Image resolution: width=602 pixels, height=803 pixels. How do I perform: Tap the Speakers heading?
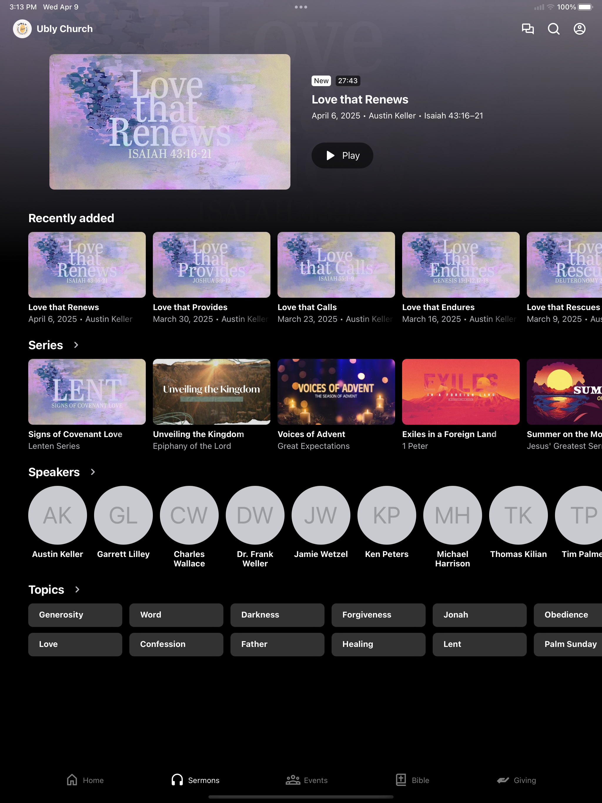click(x=54, y=472)
